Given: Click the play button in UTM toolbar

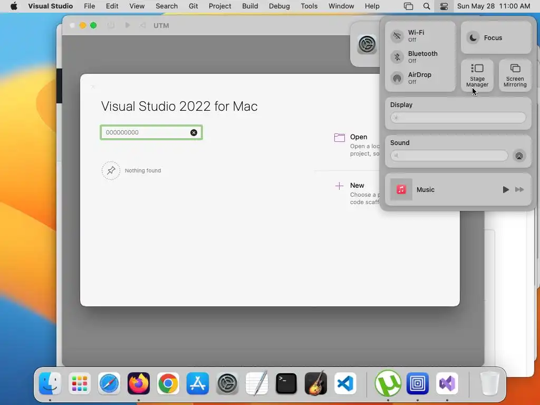Looking at the screenshot, I should tap(128, 25).
